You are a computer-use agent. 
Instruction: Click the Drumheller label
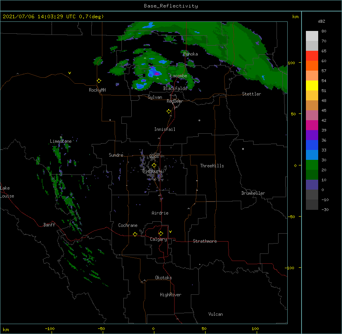pyautogui.click(x=253, y=193)
